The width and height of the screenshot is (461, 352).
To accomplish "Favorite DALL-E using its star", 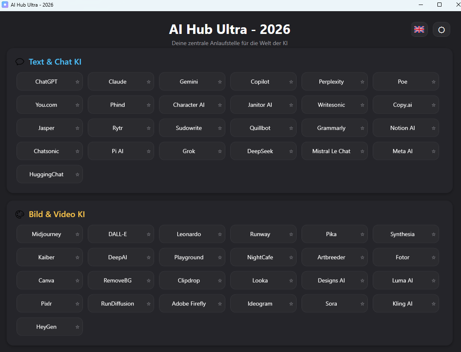I will coord(148,234).
